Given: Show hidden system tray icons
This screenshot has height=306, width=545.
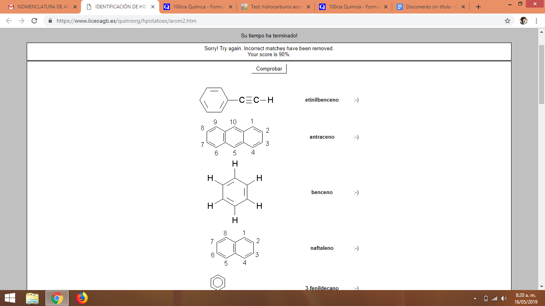Looking at the screenshot, I should (x=475, y=298).
